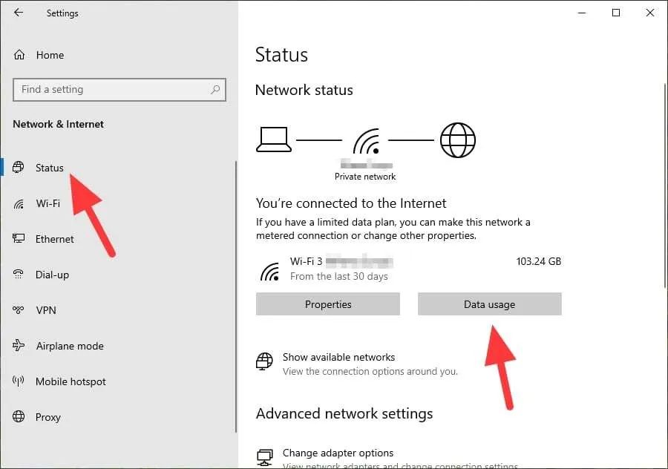This screenshot has height=469, width=668.
Task: Click the Data usage button
Action: point(490,304)
